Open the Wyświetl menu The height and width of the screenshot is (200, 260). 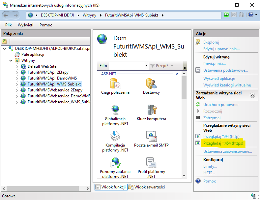(x=25, y=25)
